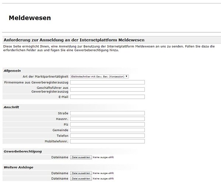Click first Datei auswählen under Weitere Anhänge
Viewport: 221px width, 188px height.
(x=81, y=173)
